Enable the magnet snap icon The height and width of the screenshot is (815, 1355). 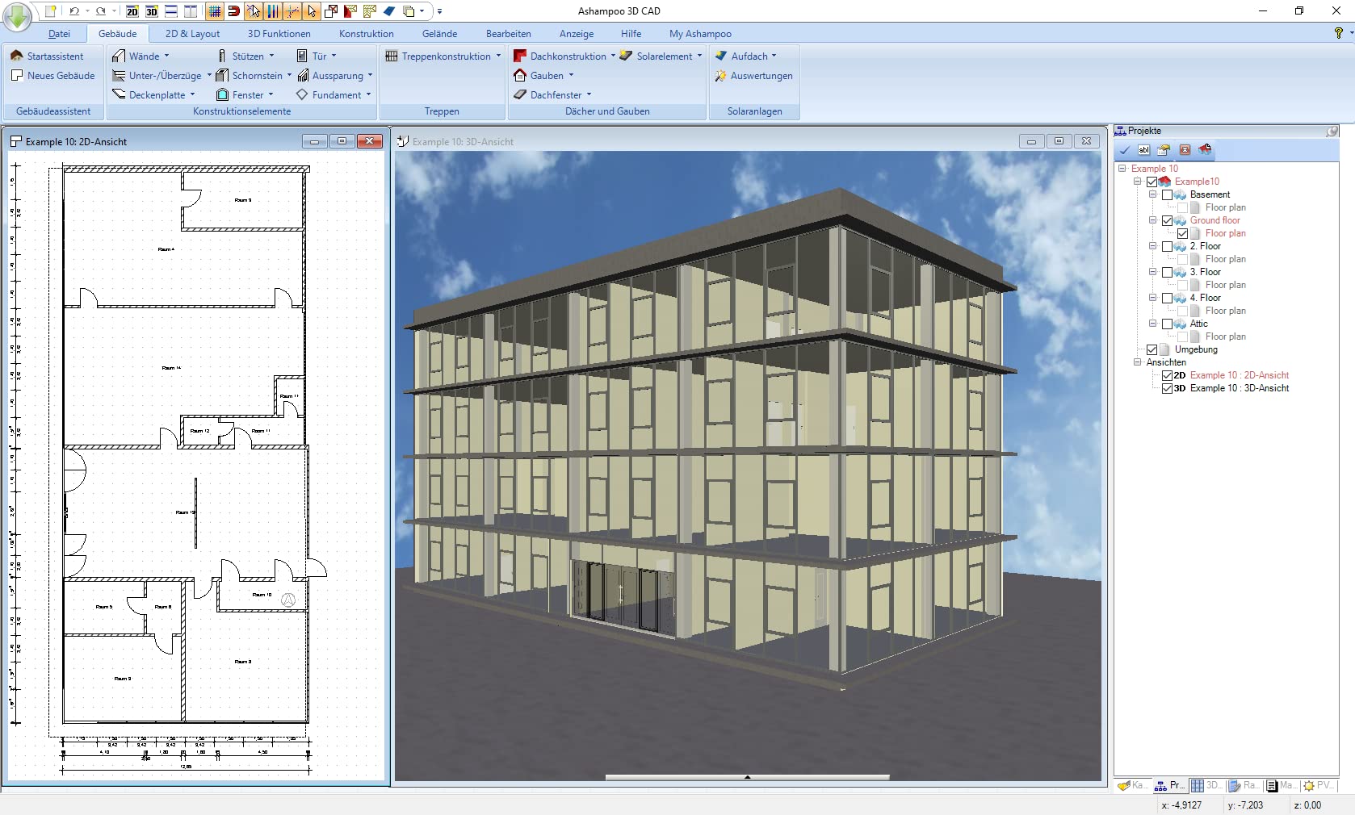[x=233, y=11]
